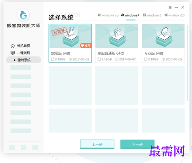The image size is (192, 163).
Task: Switch to the windows7 tab
Action: pos(130,15)
